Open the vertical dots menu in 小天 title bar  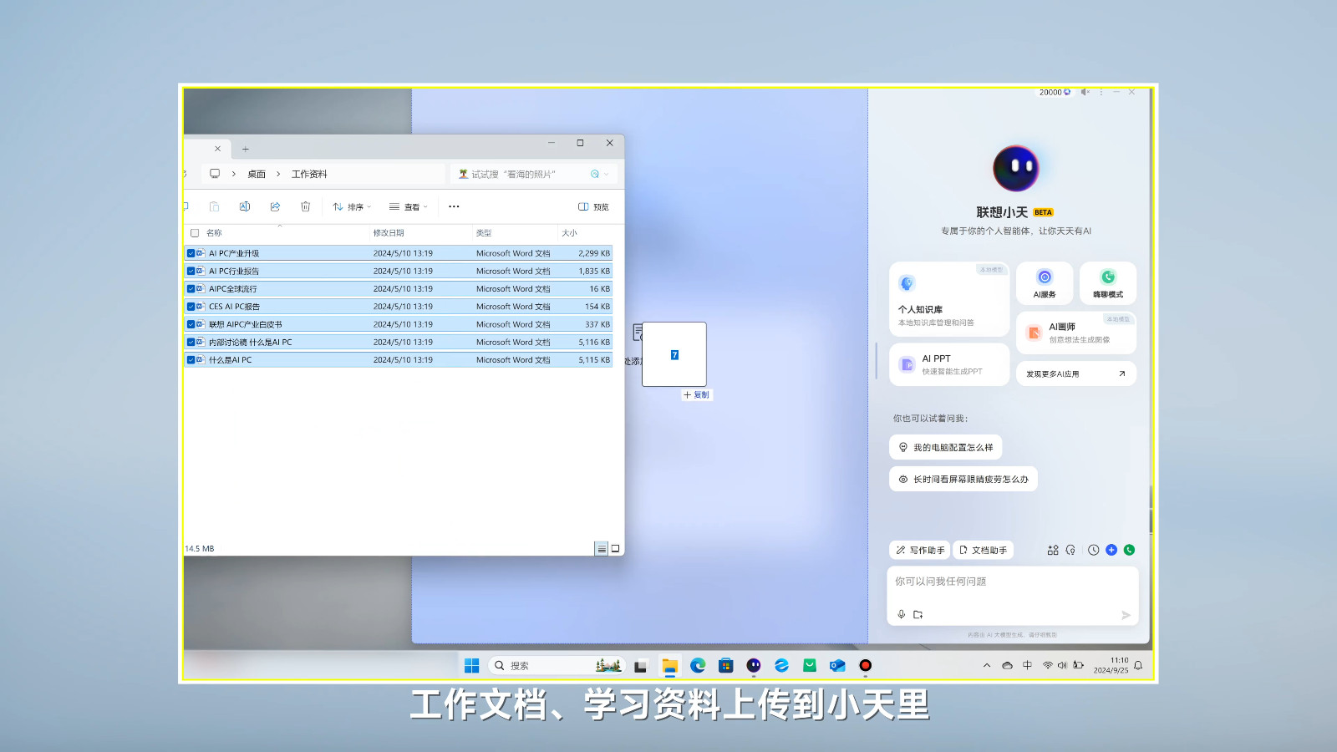[x=1101, y=92]
